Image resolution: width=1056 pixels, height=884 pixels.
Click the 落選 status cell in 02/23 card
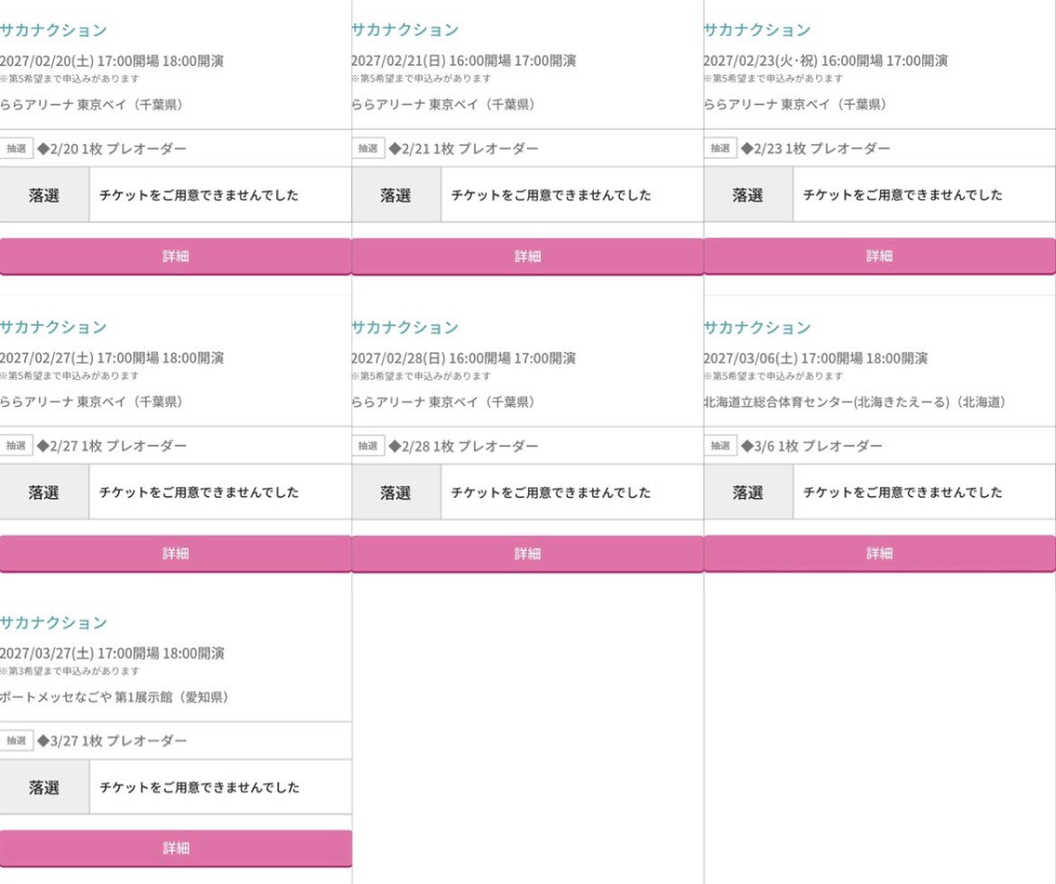[x=748, y=195]
